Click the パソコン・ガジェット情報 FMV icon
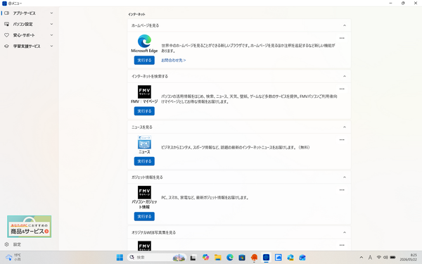The height and width of the screenshot is (264, 422). (144, 192)
